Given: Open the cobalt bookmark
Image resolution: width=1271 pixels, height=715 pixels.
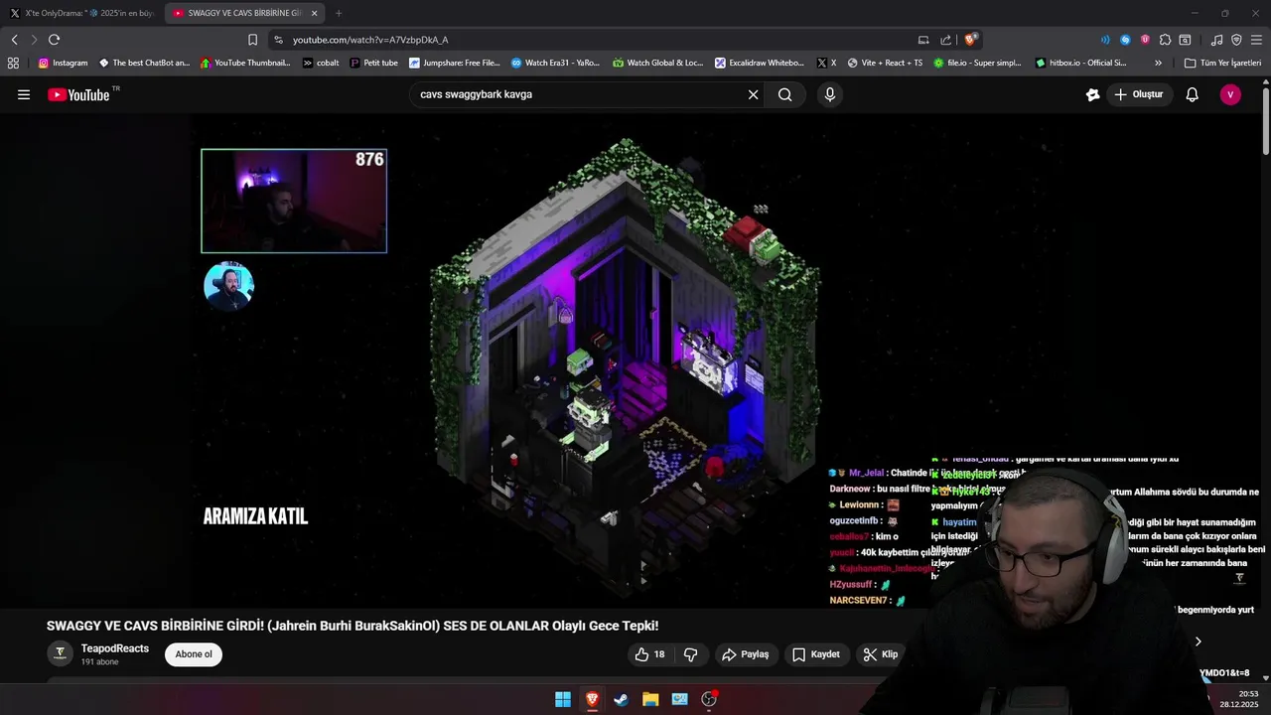Looking at the screenshot, I should (x=321, y=63).
